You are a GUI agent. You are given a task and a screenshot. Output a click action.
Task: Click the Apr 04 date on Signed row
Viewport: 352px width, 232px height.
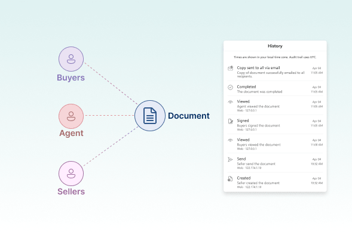[317, 121]
